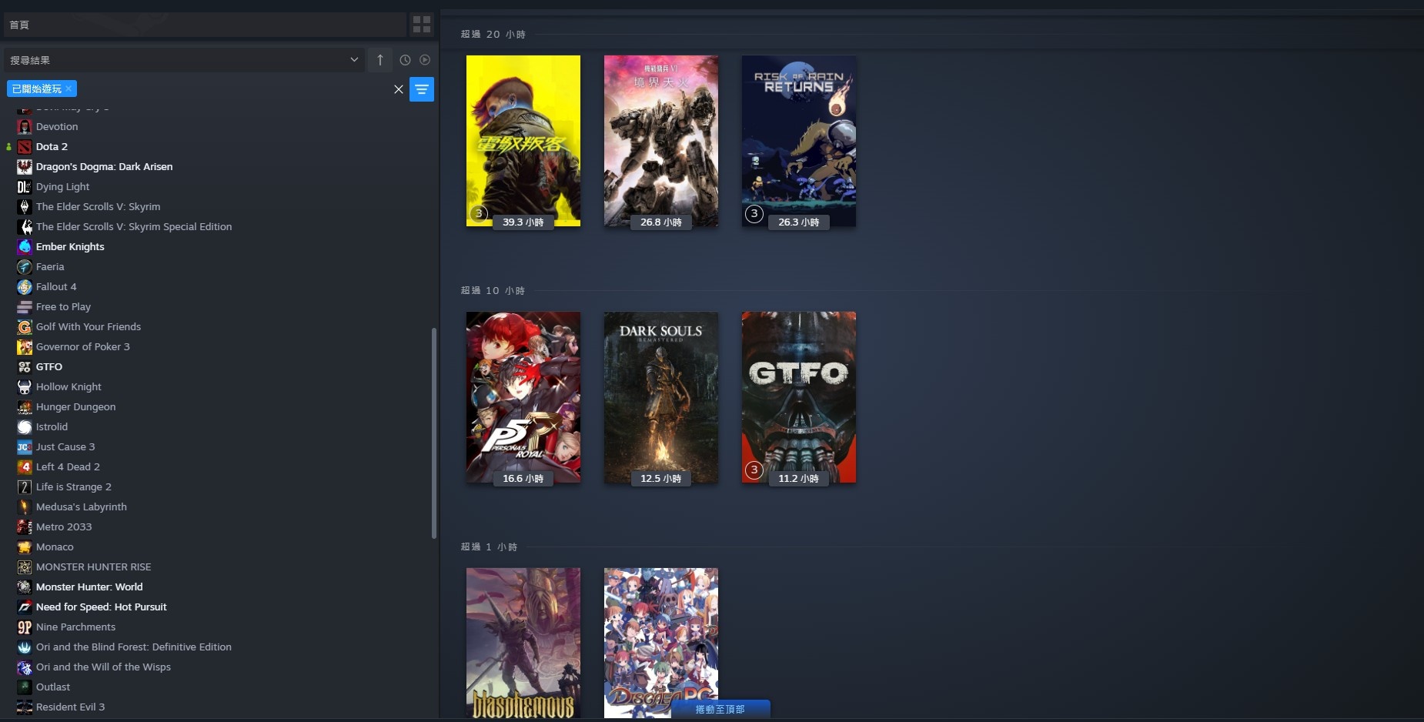Click the game list vertical scrollbar
This screenshot has height=722, width=1424.
[434, 433]
